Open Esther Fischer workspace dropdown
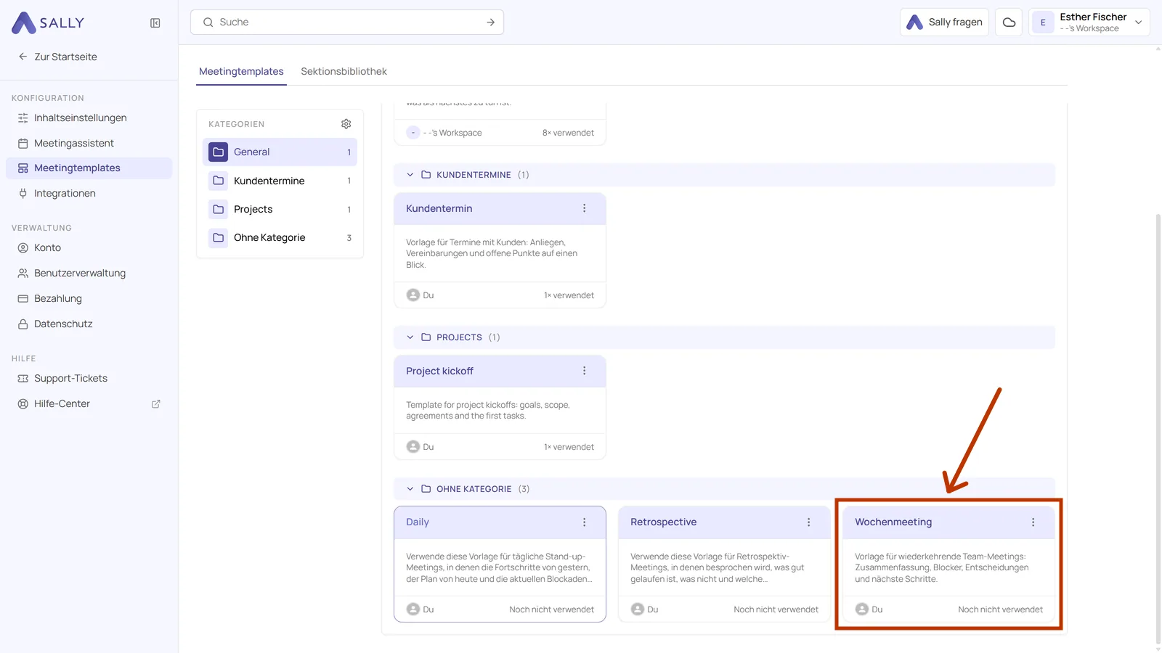The image size is (1162, 653). click(1089, 22)
